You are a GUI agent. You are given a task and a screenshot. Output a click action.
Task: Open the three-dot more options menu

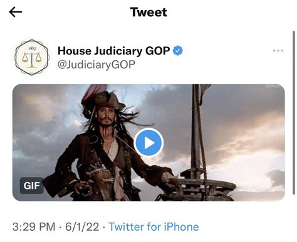(278, 51)
